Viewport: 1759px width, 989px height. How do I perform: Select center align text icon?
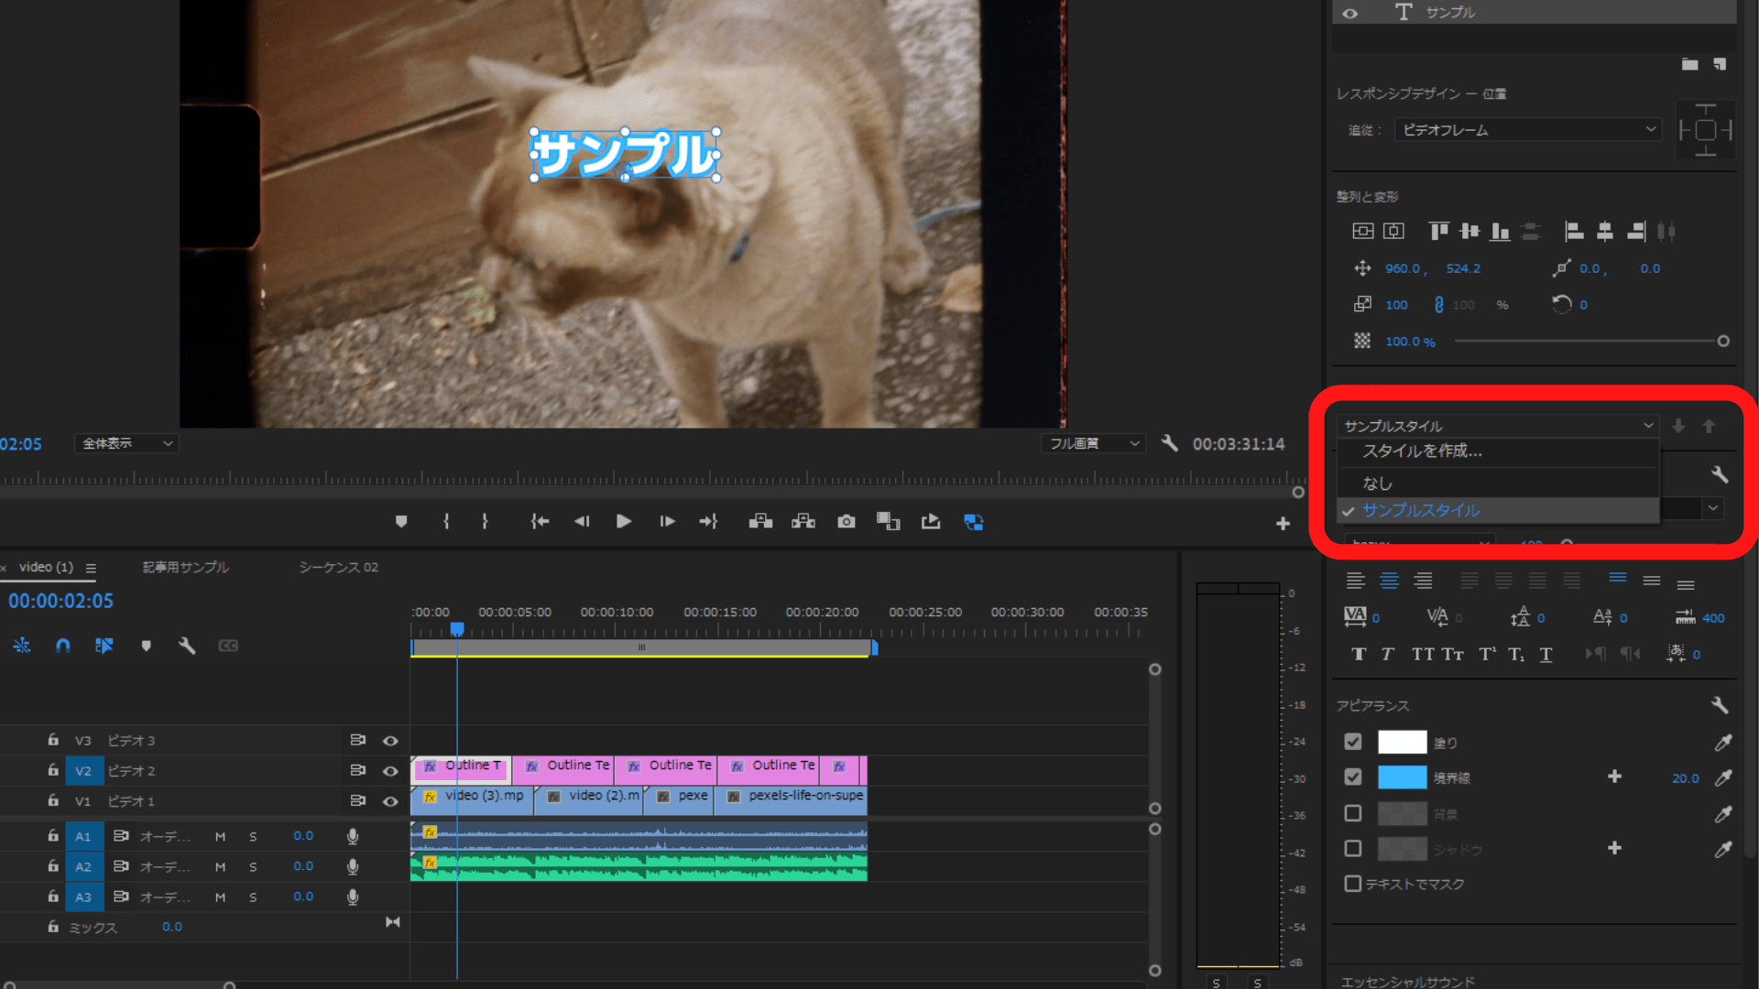click(1389, 581)
